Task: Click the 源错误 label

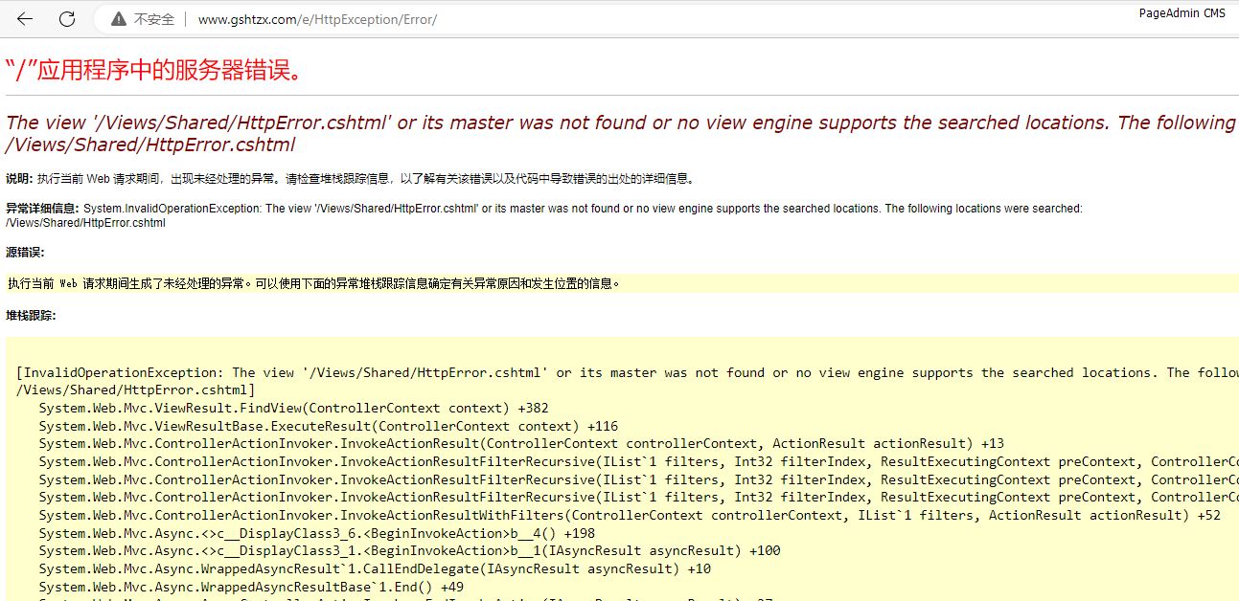Action: point(25,253)
